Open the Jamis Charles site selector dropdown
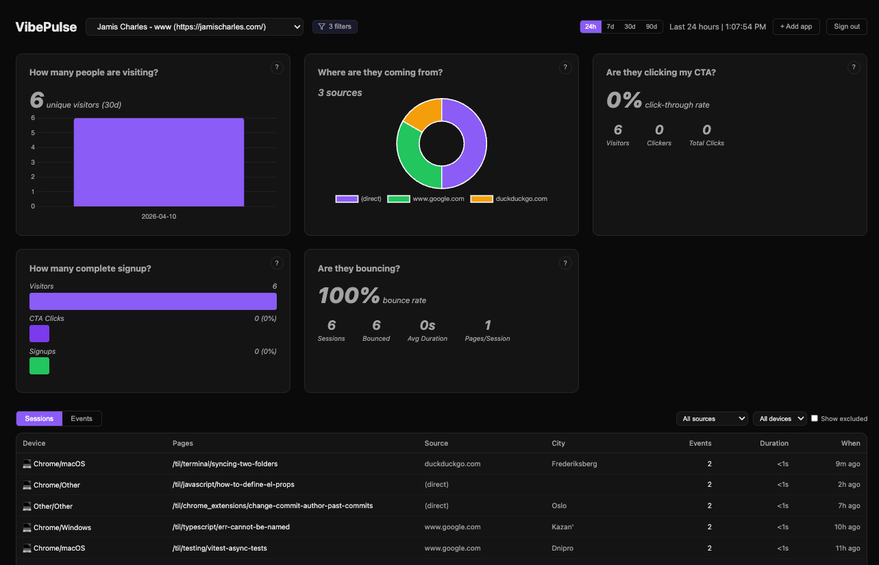Viewport: 879px width, 565px height. tap(194, 26)
